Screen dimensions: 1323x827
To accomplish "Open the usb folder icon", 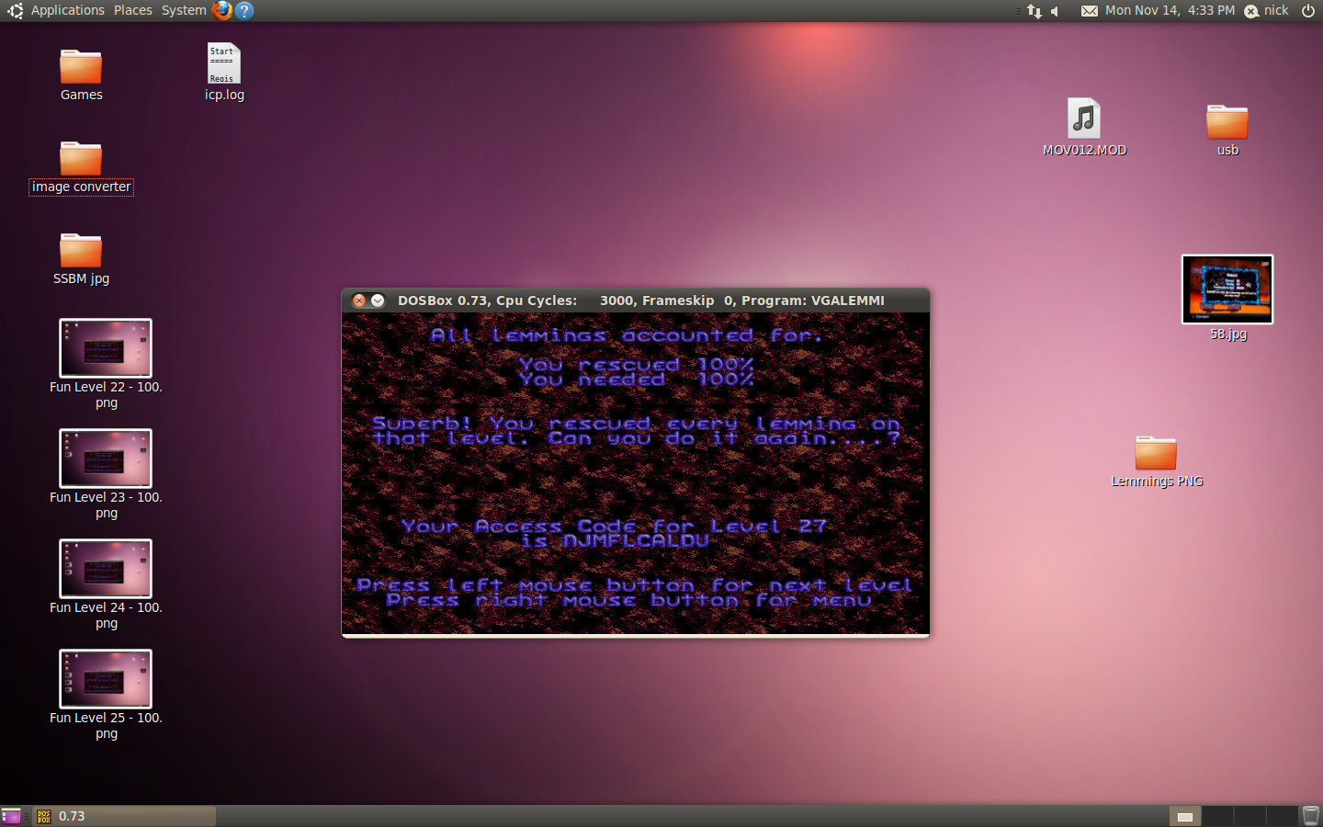I will tap(1227, 123).
